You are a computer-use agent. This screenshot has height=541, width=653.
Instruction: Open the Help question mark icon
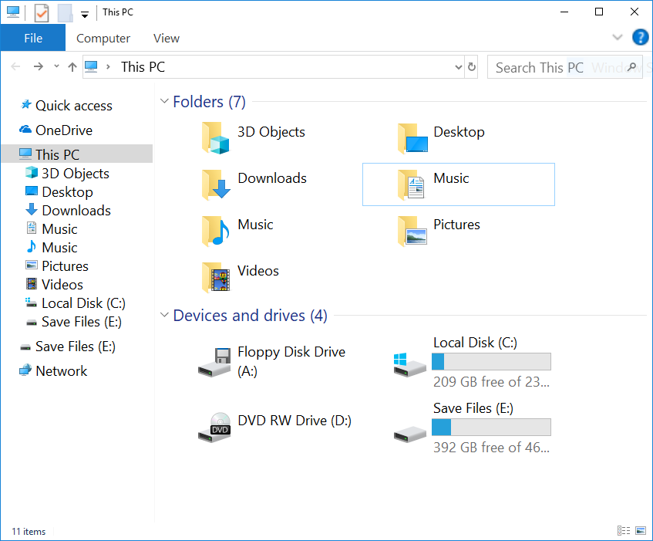point(640,37)
